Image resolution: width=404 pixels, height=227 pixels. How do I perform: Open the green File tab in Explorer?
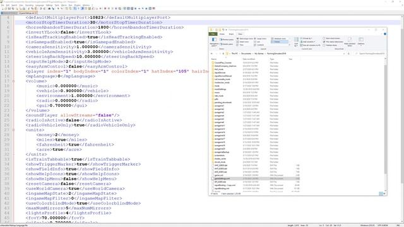pos(213,34)
